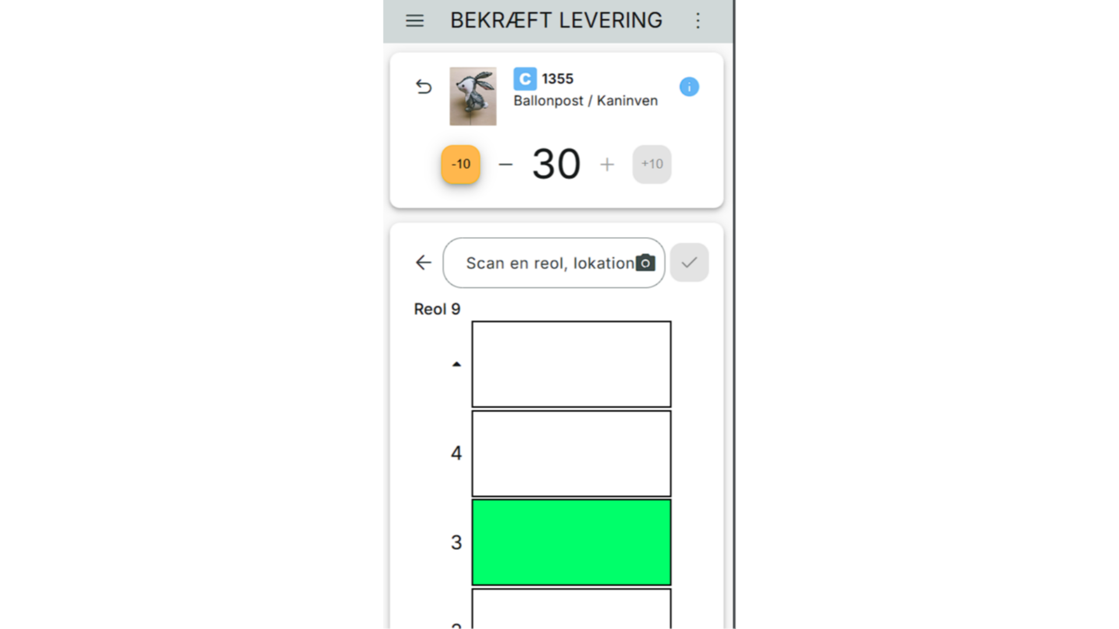Select the shelf 4 compartment
1119x629 pixels.
571,453
